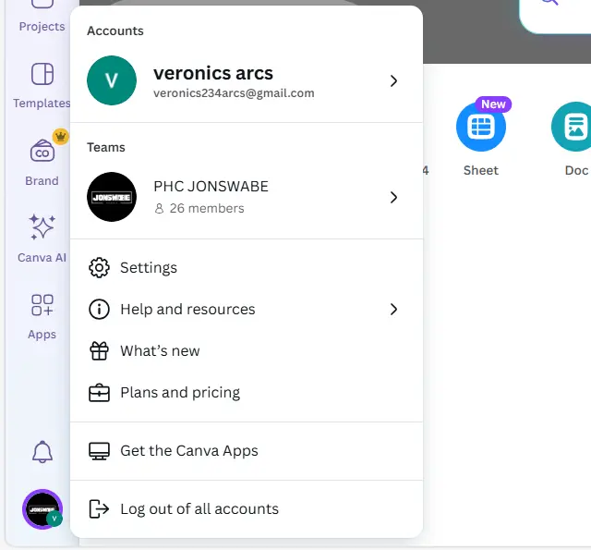Click the Projects label in sidebar
The image size is (591, 550).
pos(42,27)
